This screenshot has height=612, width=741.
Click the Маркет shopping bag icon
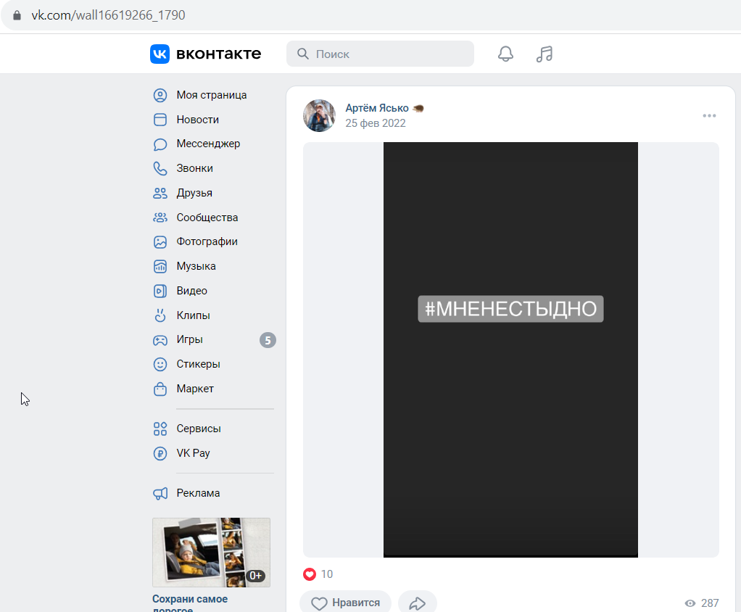(x=160, y=389)
